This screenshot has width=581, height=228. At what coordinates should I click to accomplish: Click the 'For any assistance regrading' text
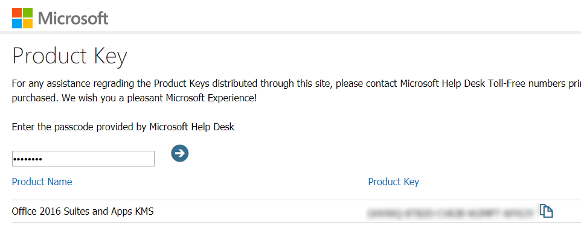[x=78, y=84]
